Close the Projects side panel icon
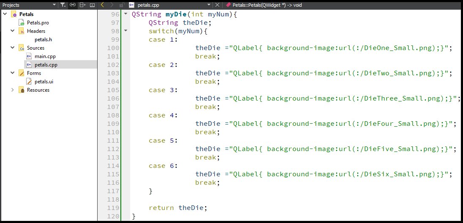 tap(93, 5)
